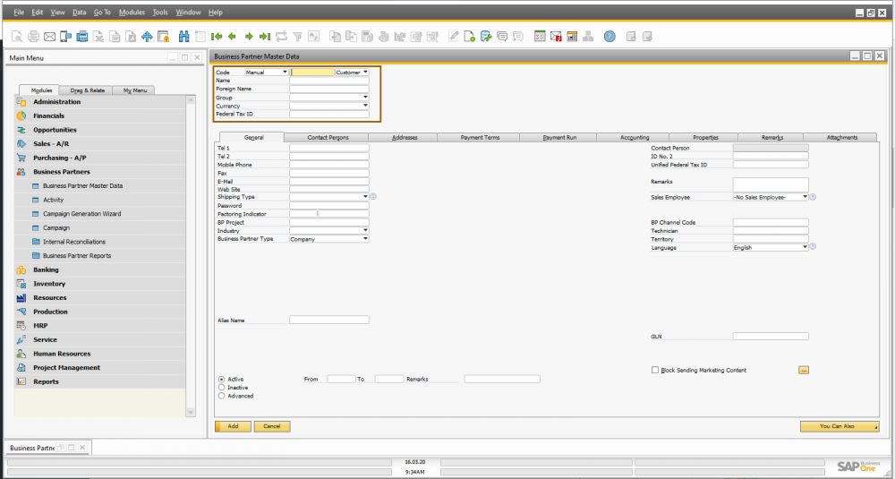
Task: Open Internal Reconciliations entry
Action: [x=74, y=242]
